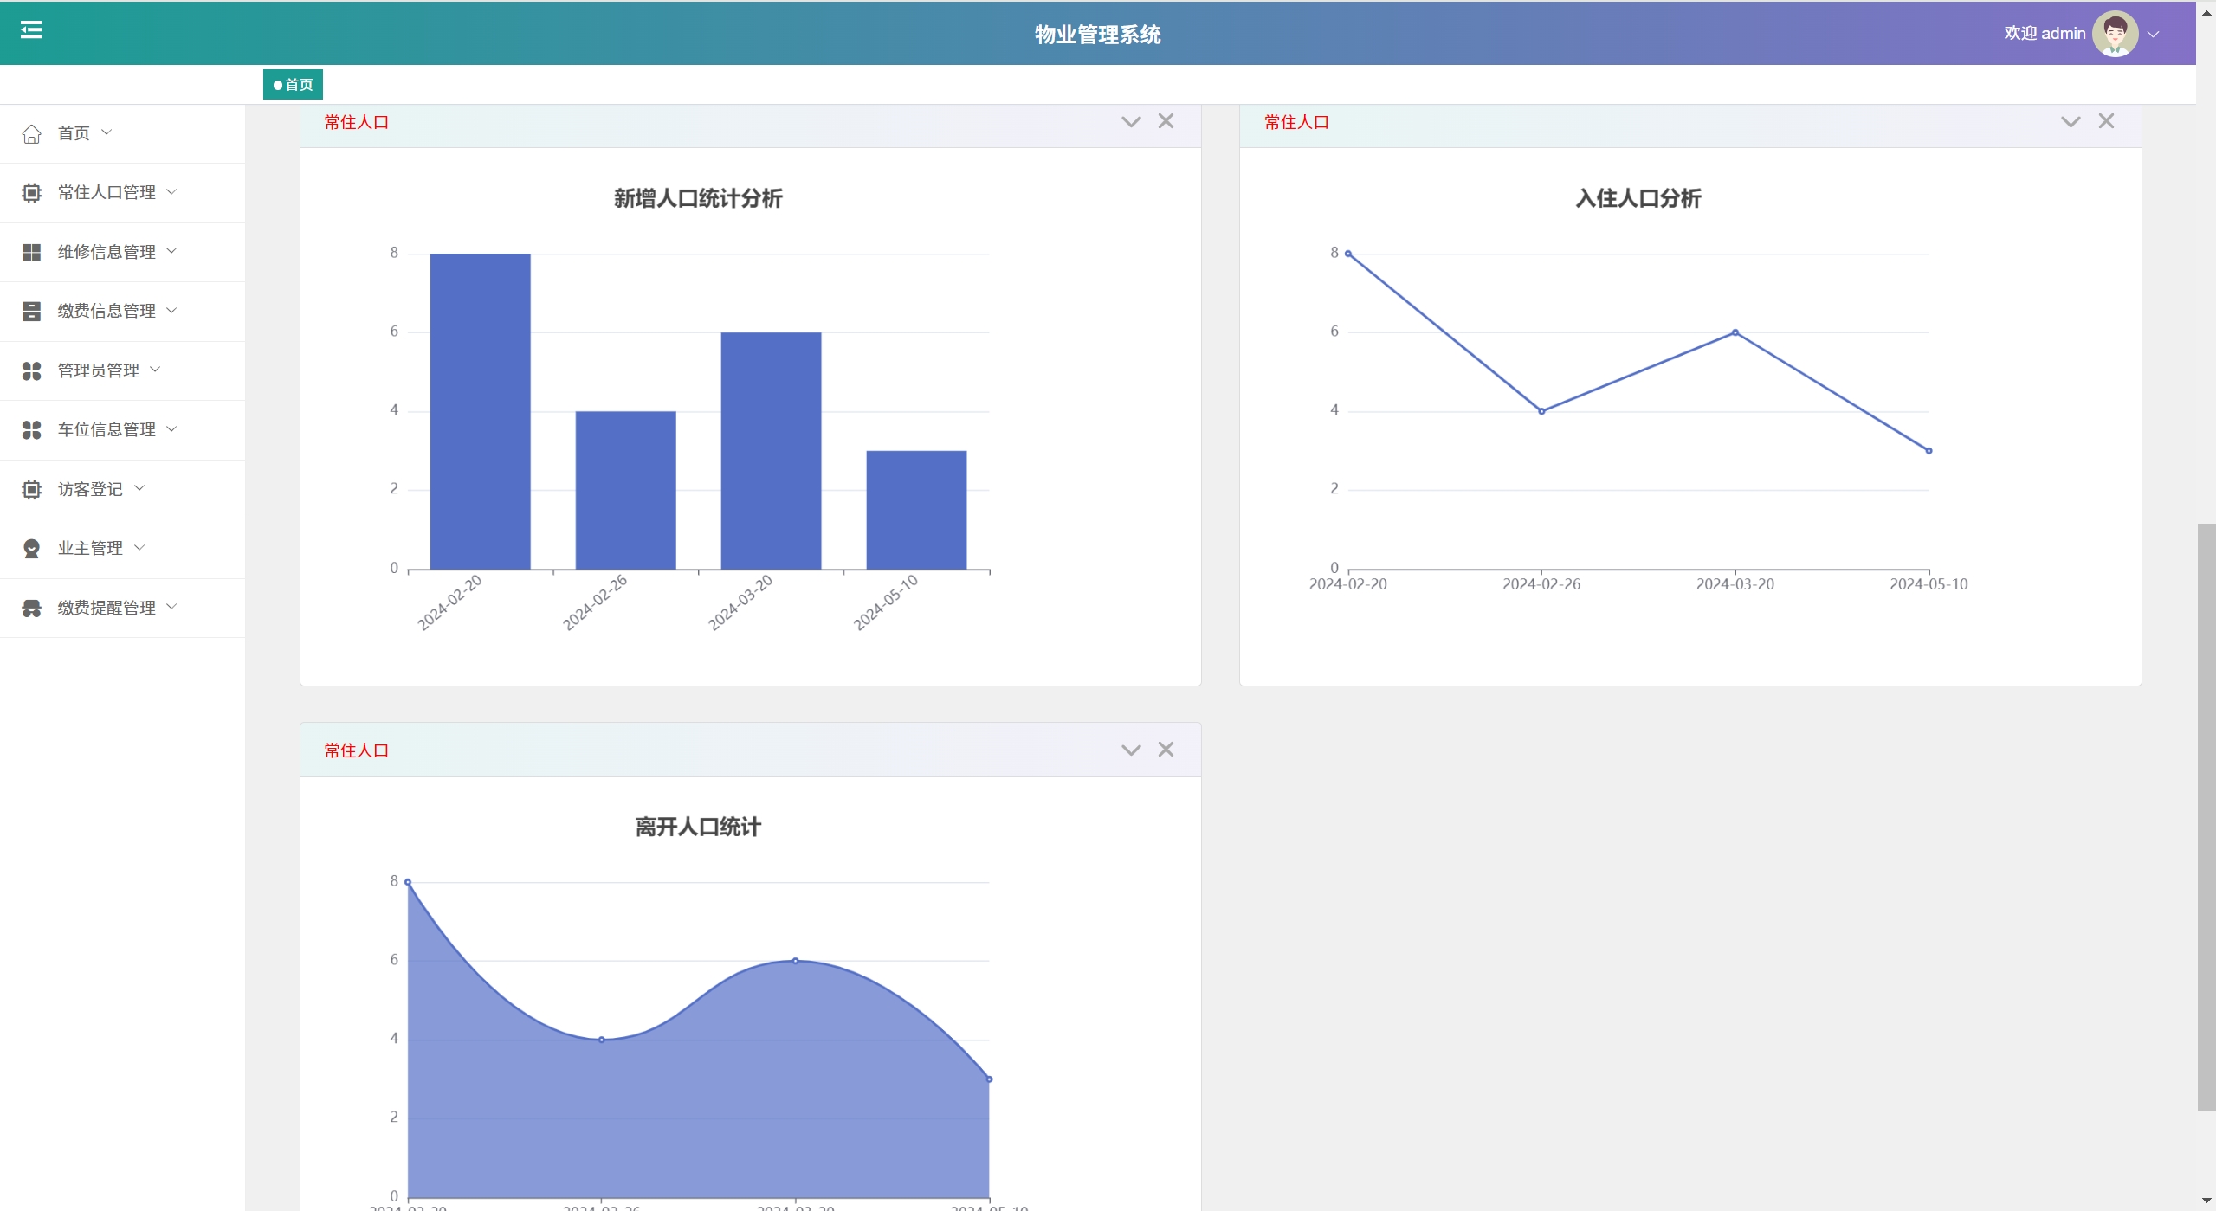Viewport: 2216px width, 1211px height.
Task: Toggle the sidebar collapse hamburger icon
Action: [x=31, y=30]
